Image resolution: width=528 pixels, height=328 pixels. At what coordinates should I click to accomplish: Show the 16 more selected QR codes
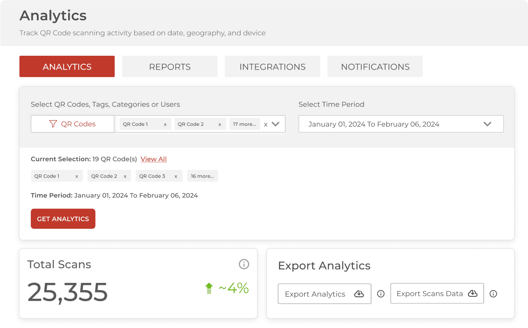click(202, 176)
